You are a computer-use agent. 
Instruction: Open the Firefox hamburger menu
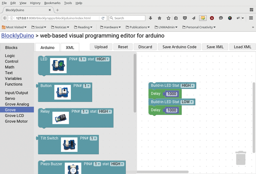point(251,18)
